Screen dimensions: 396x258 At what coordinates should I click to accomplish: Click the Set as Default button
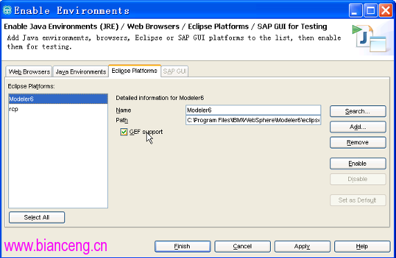coord(358,200)
